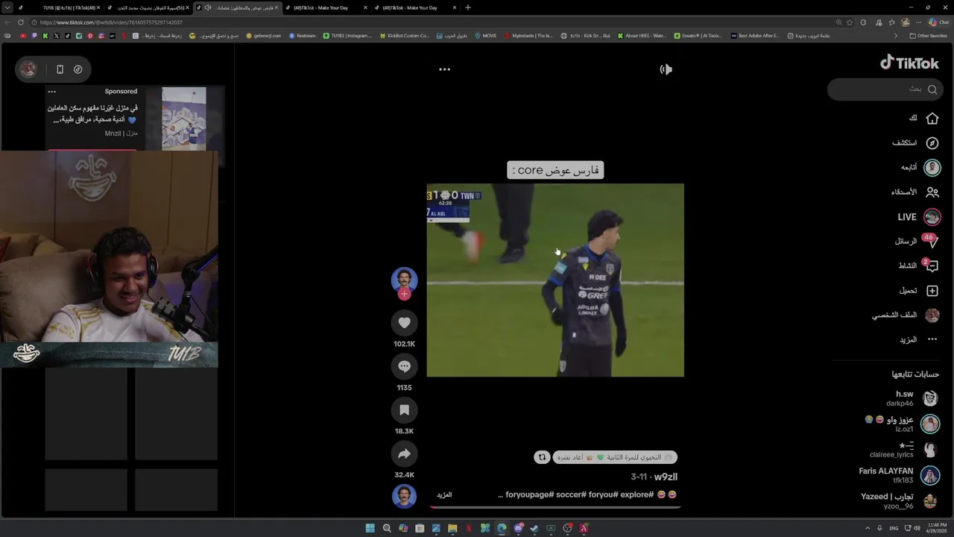Click the repost button beside the label
The width and height of the screenshot is (954, 537).
[x=542, y=457]
